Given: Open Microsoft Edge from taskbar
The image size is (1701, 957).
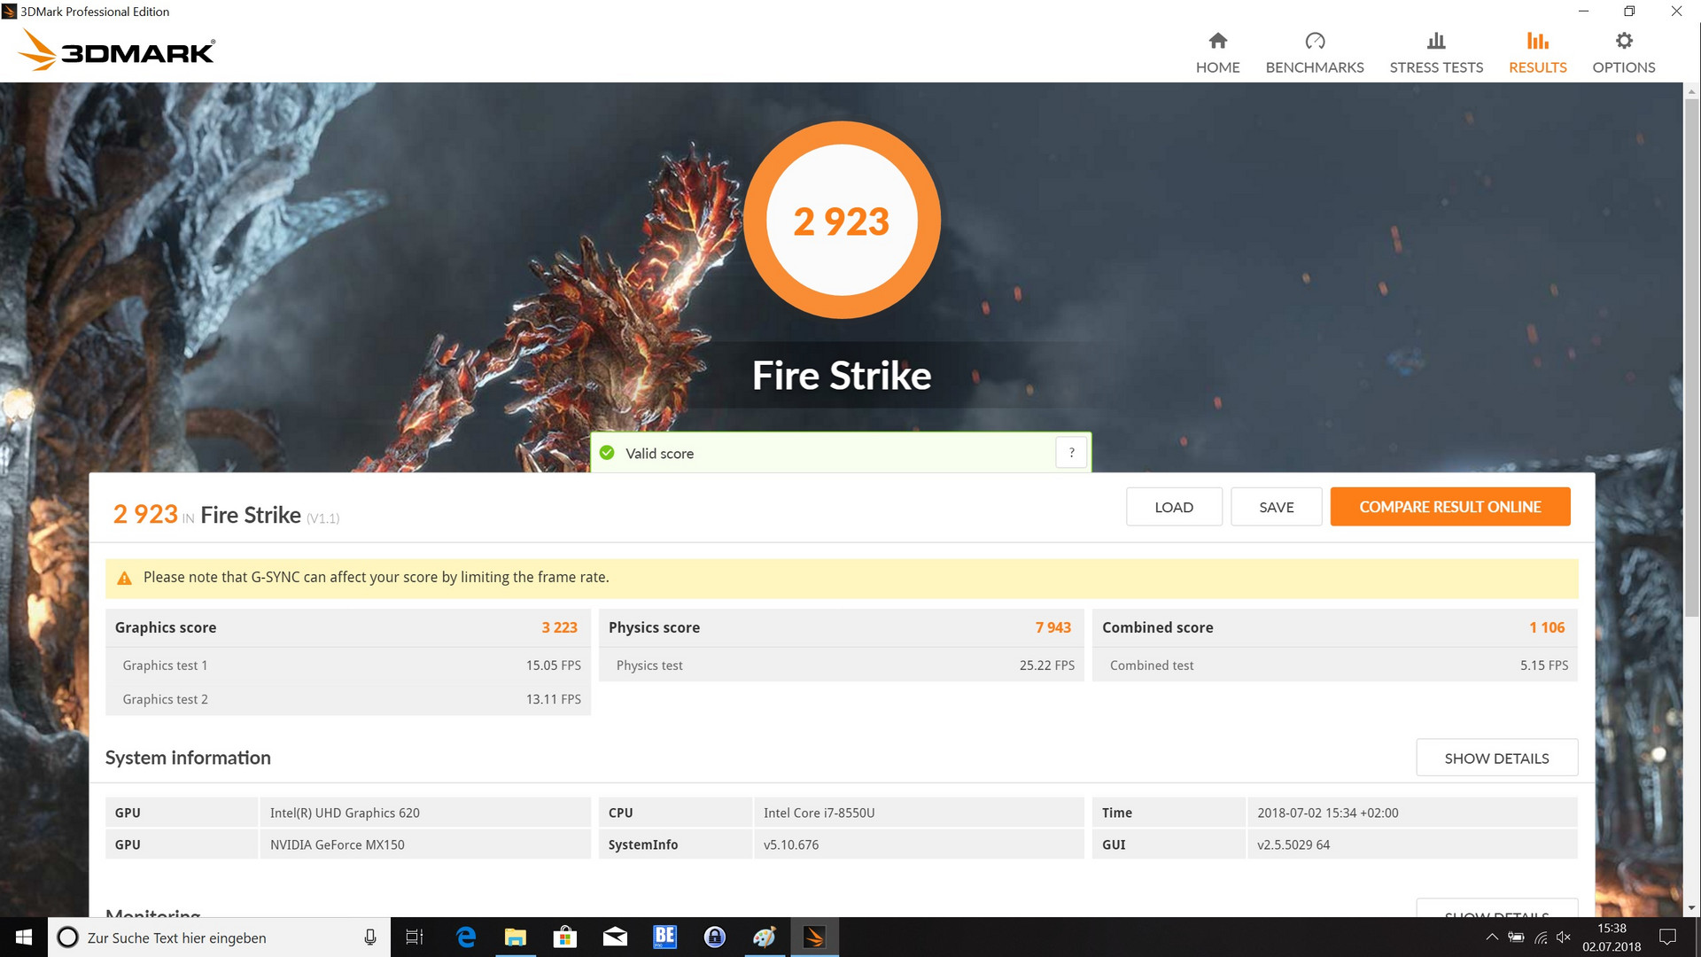Looking at the screenshot, I should [466, 938].
